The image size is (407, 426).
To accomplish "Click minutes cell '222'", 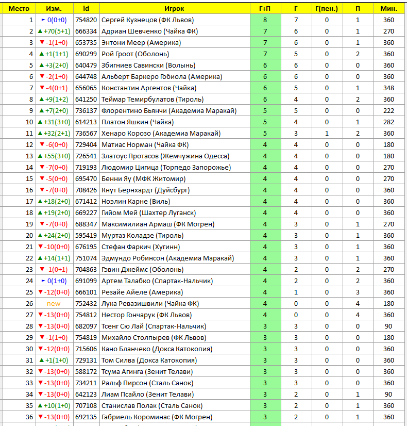I will (388, 110).
